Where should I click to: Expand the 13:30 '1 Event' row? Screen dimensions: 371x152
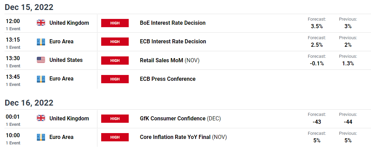point(13,66)
